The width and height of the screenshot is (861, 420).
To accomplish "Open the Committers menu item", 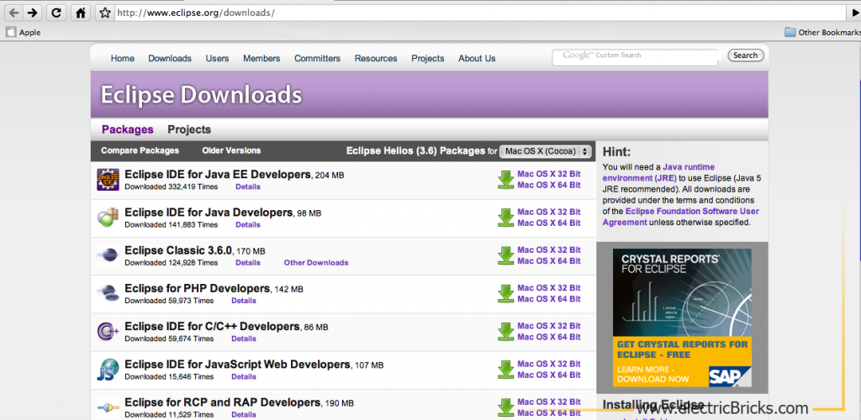I will (317, 58).
